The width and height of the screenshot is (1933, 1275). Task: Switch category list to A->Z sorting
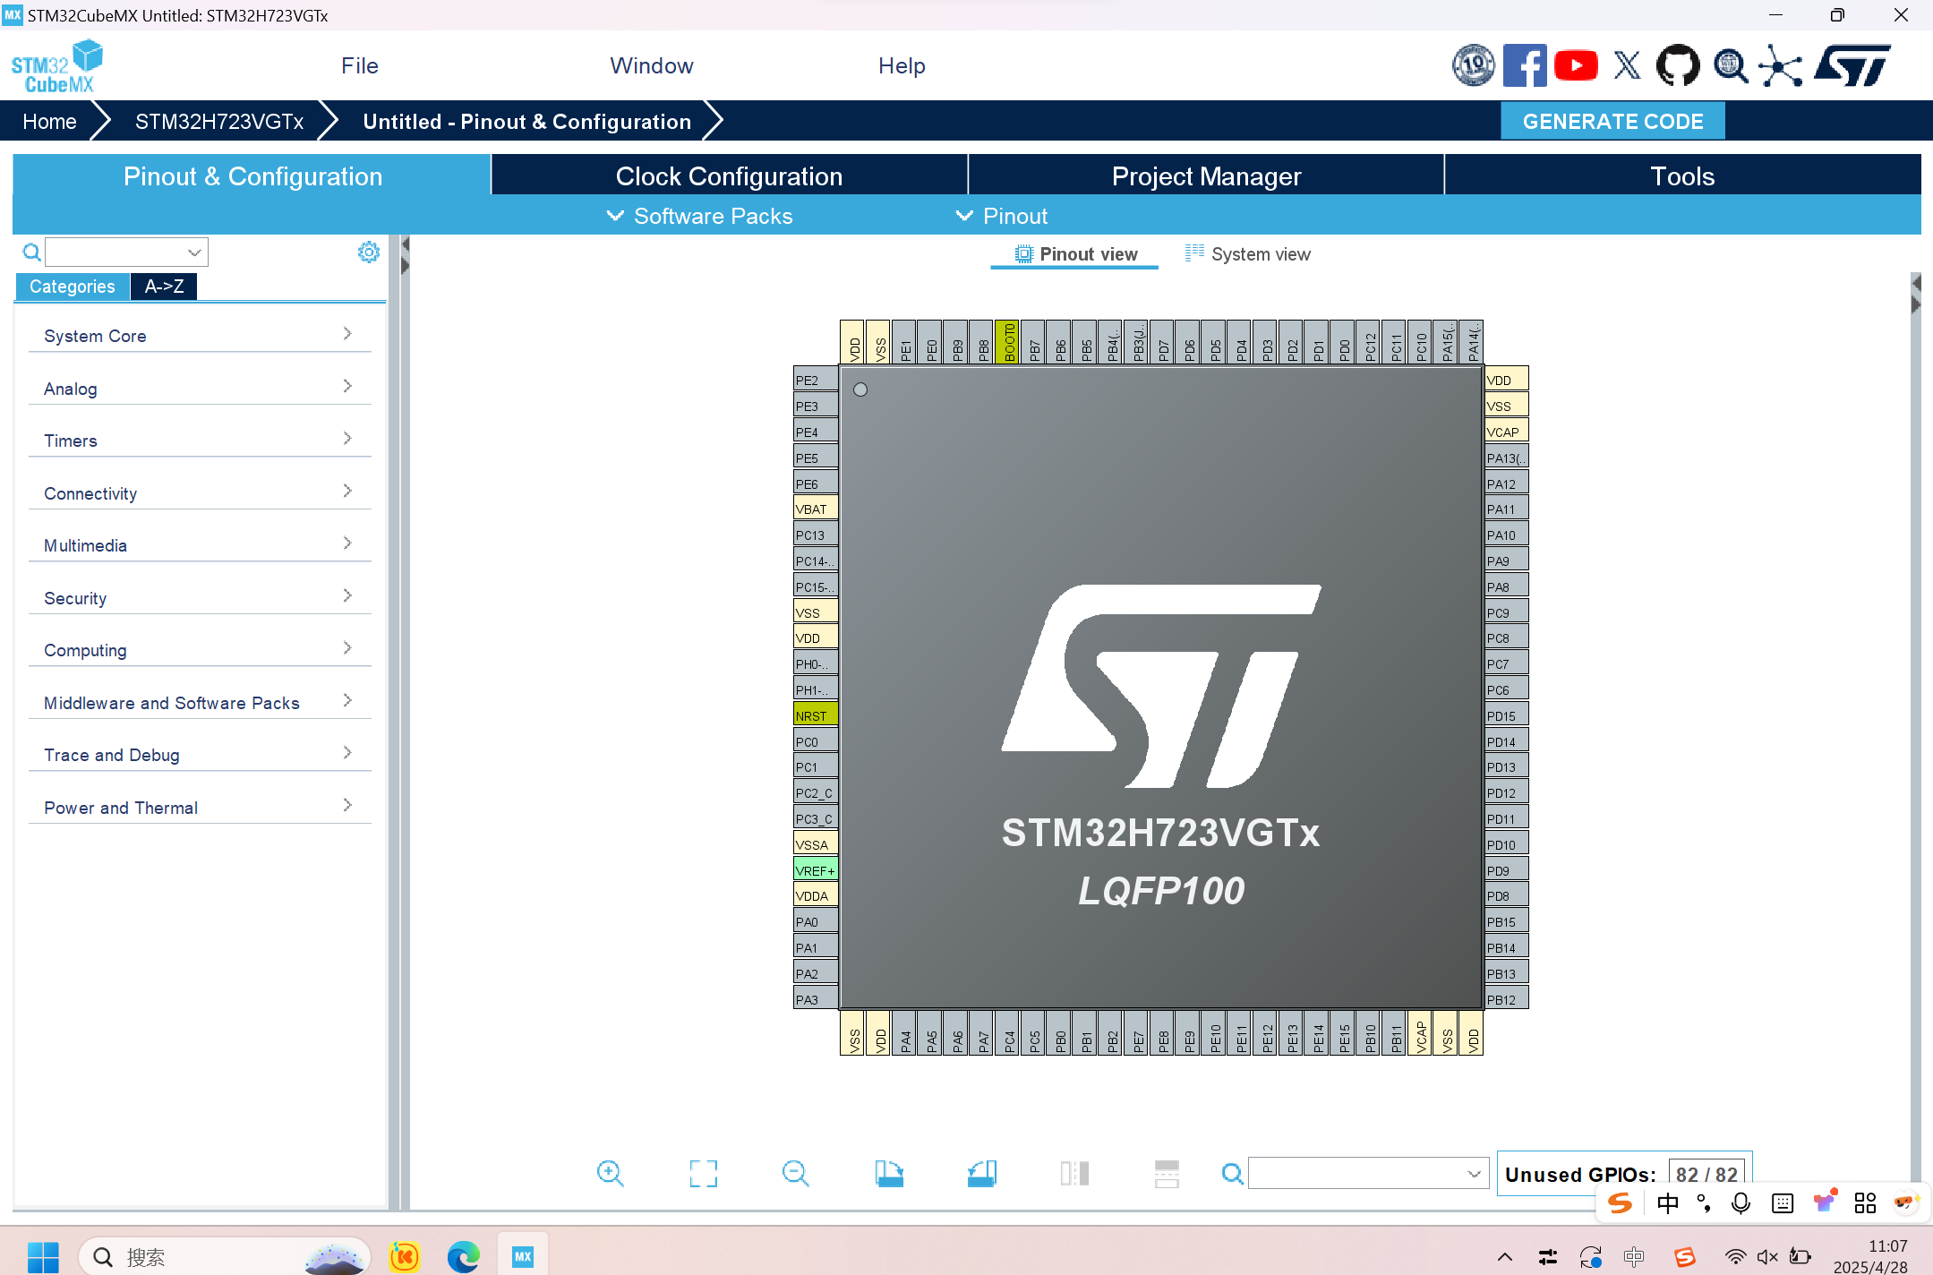164,287
